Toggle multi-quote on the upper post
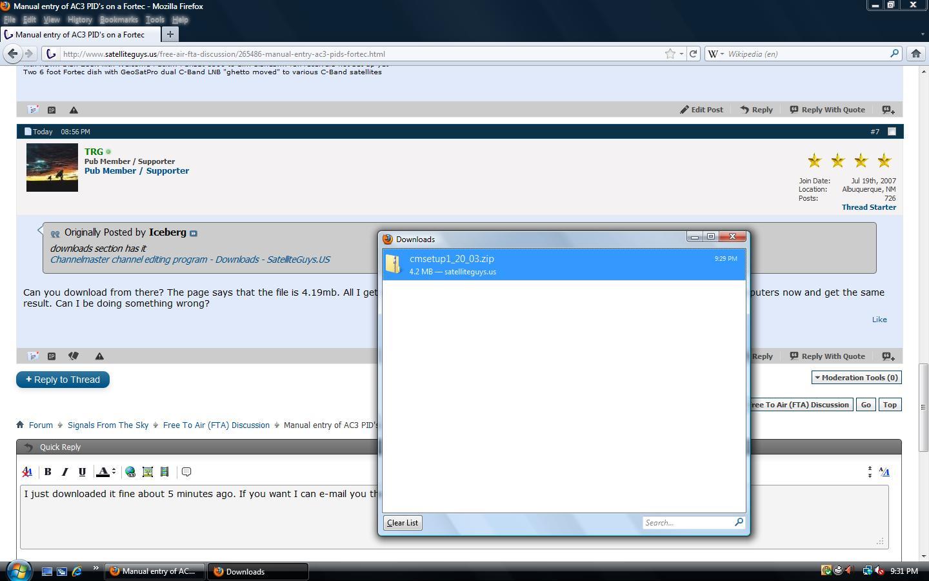929x581 pixels. [x=888, y=110]
